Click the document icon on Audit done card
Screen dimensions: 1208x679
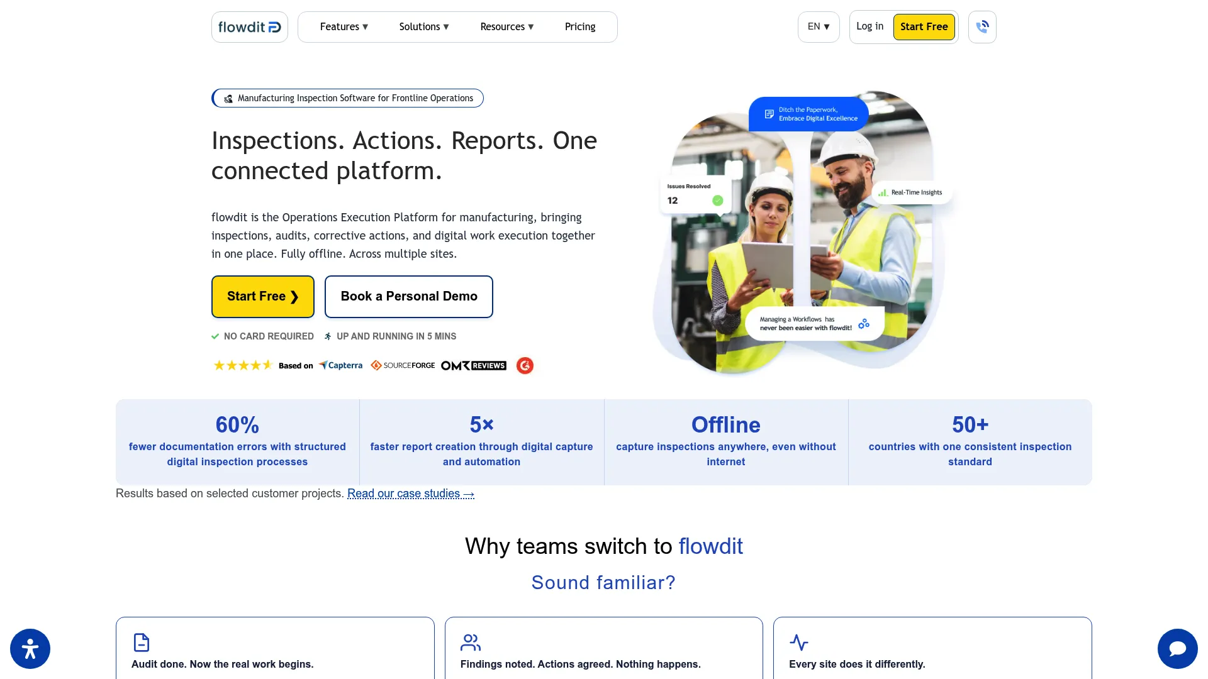142,643
